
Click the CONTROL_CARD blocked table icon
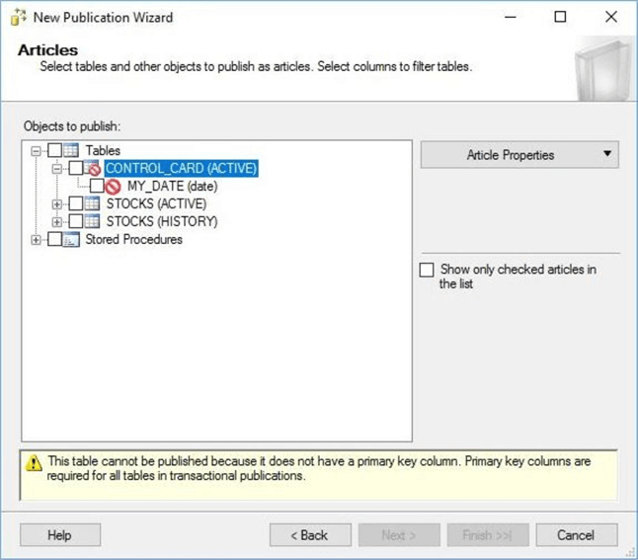(93, 168)
